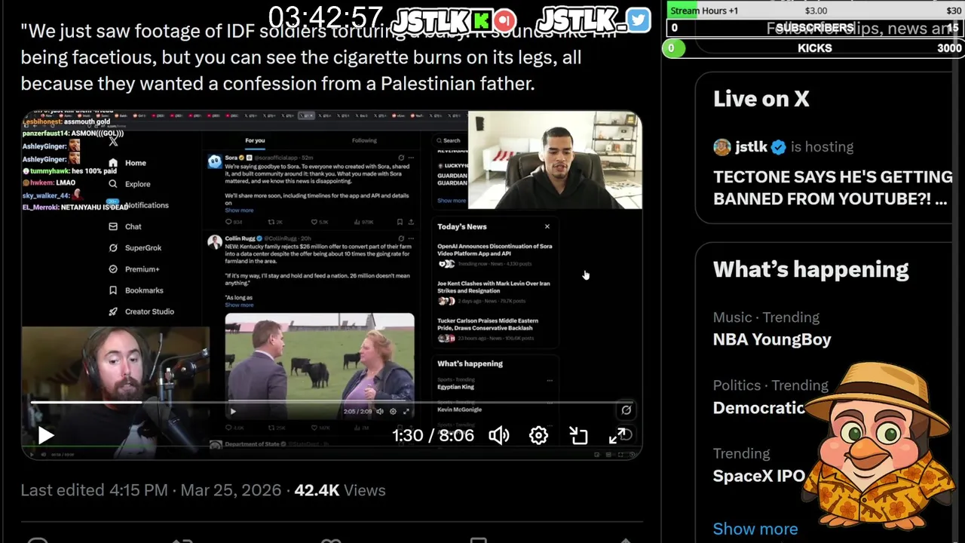The height and width of the screenshot is (543, 965).
Task: Click the Grok icon on the Sora post
Action: pos(401,157)
